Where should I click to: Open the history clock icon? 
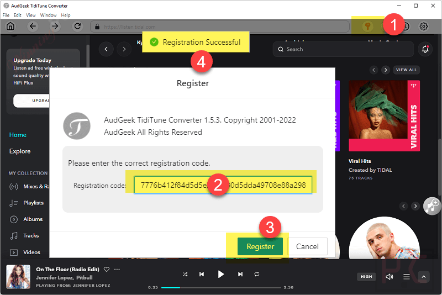point(406,26)
